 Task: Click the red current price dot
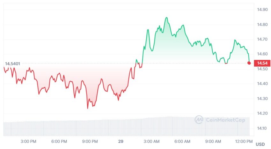click(249, 63)
